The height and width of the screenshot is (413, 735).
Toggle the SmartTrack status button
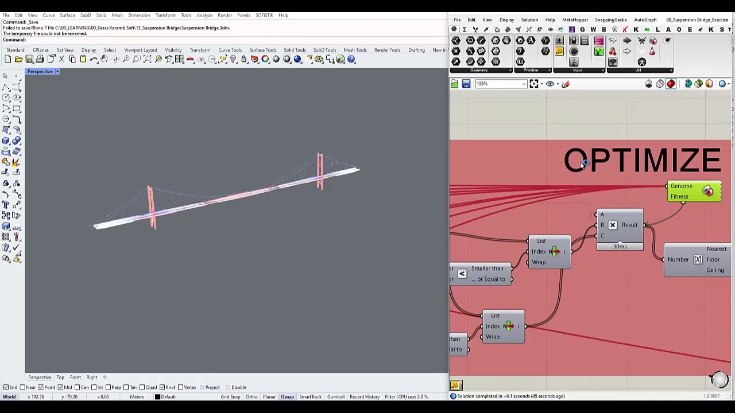point(310,397)
